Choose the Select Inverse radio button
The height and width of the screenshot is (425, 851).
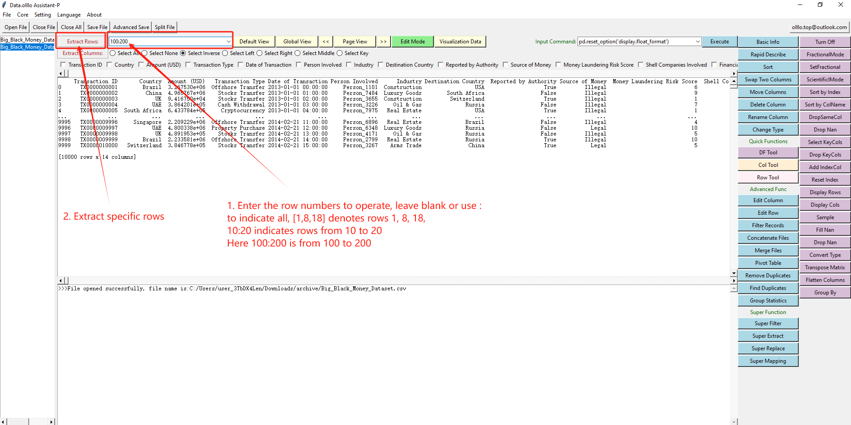[x=183, y=53]
